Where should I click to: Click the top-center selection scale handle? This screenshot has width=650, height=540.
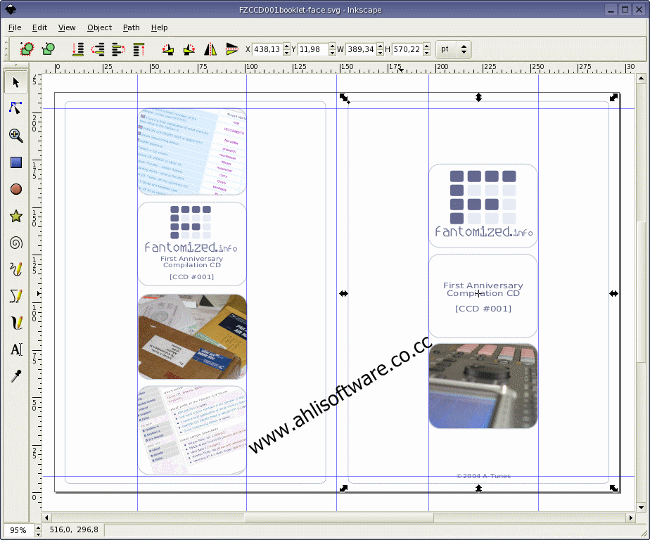478,98
